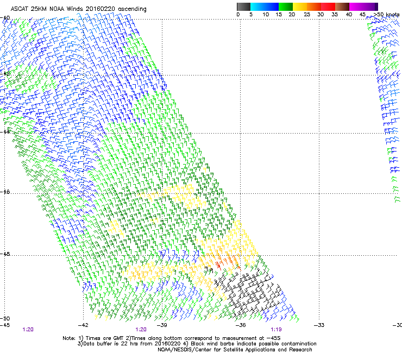
Task: Click the ASCAT 25KM NOAA Winds title
Action: tap(78, 9)
